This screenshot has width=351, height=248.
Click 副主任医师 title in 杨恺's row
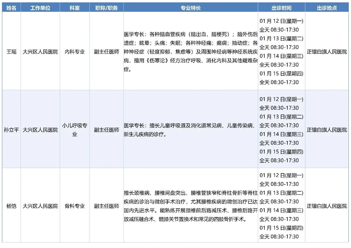click(106, 206)
